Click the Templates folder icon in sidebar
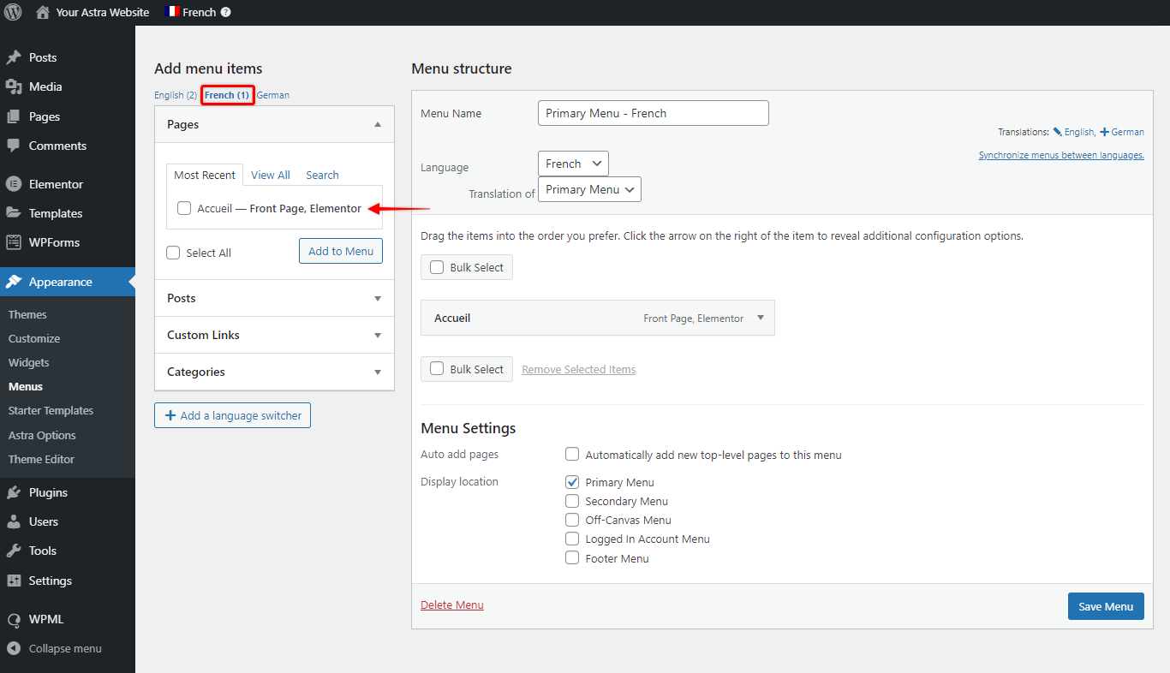The height and width of the screenshot is (673, 1170). point(14,213)
